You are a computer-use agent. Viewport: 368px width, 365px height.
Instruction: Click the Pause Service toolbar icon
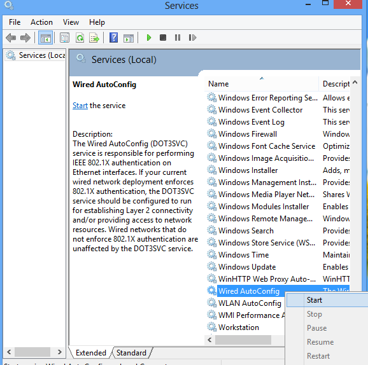tap(178, 38)
